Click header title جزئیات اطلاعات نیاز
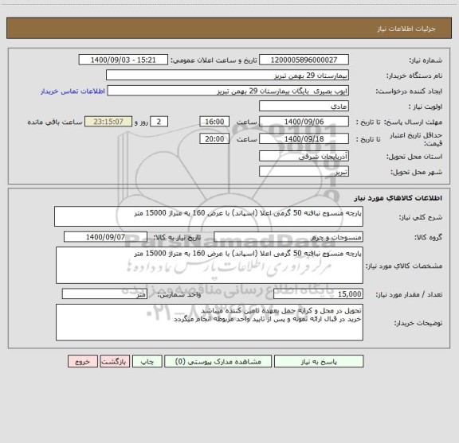Image resolution: width=459 pixels, height=443 pixels. (x=406, y=29)
